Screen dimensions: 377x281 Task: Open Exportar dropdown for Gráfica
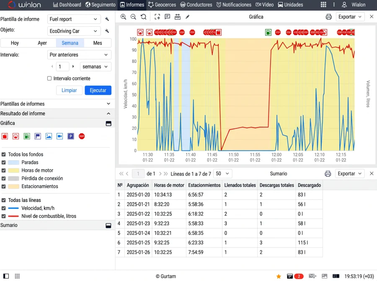click(350, 17)
